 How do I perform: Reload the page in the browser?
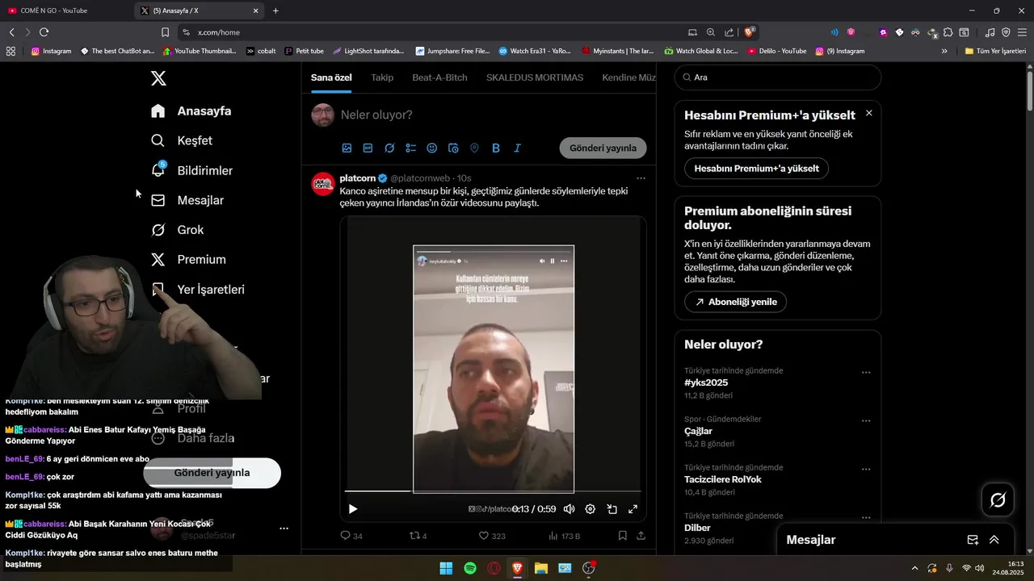44,32
